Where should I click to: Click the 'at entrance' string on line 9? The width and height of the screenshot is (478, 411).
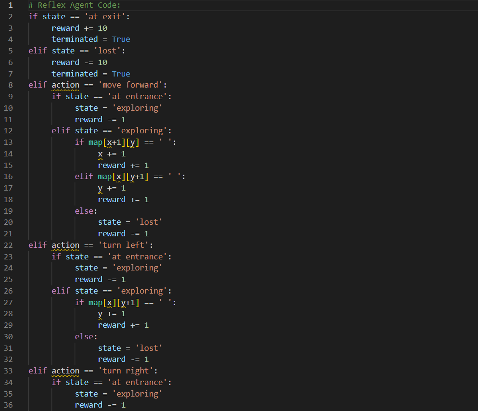click(137, 96)
